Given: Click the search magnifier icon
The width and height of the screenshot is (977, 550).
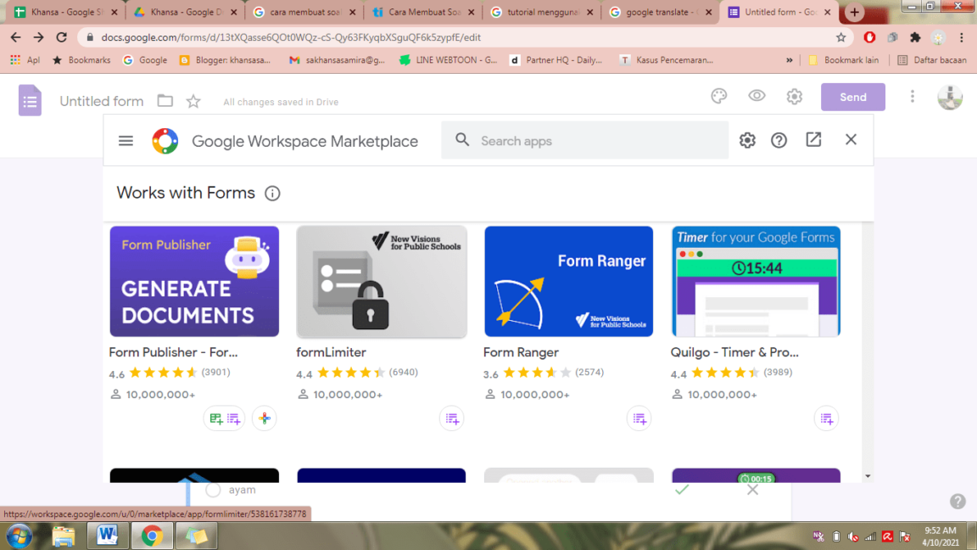Looking at the screenshot, I should click(461, 140).
